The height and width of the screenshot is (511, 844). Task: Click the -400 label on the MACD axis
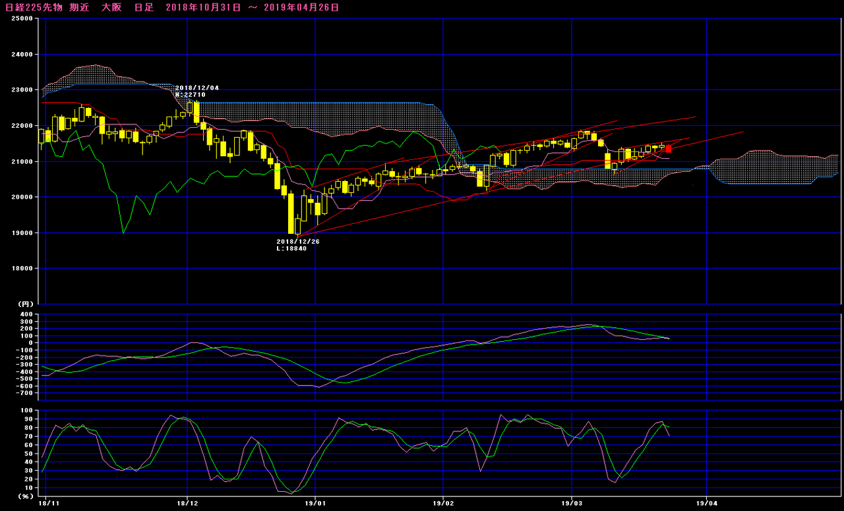pyautogui.click(x=24, y=371)
